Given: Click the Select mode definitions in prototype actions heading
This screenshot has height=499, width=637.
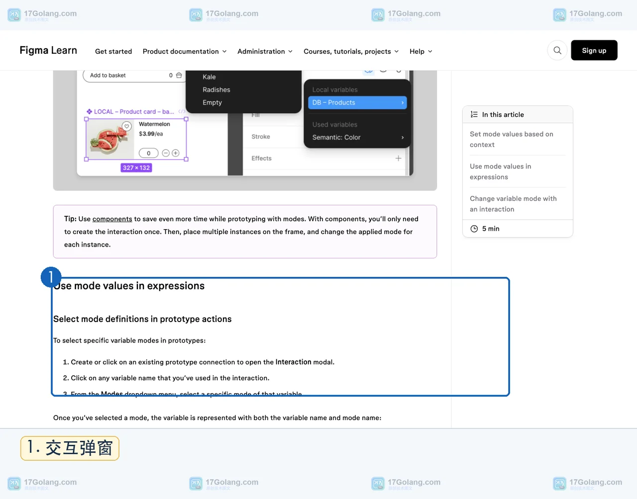Looking at the screenshot, I should (142, 319).
